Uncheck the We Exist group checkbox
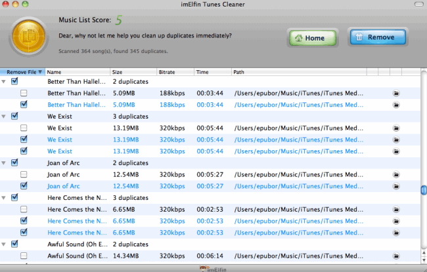427x272 pixels. pyautogui.click(x=14, y=116)
